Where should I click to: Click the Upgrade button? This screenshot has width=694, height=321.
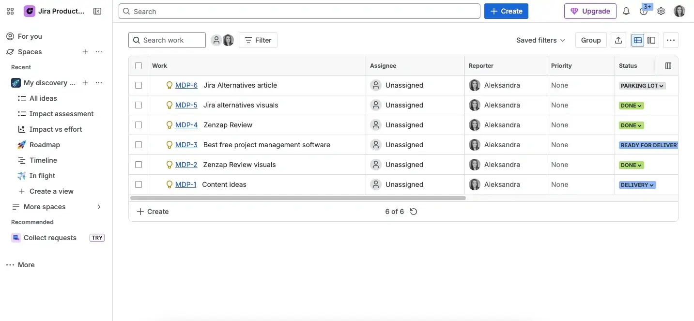point(590,11)
